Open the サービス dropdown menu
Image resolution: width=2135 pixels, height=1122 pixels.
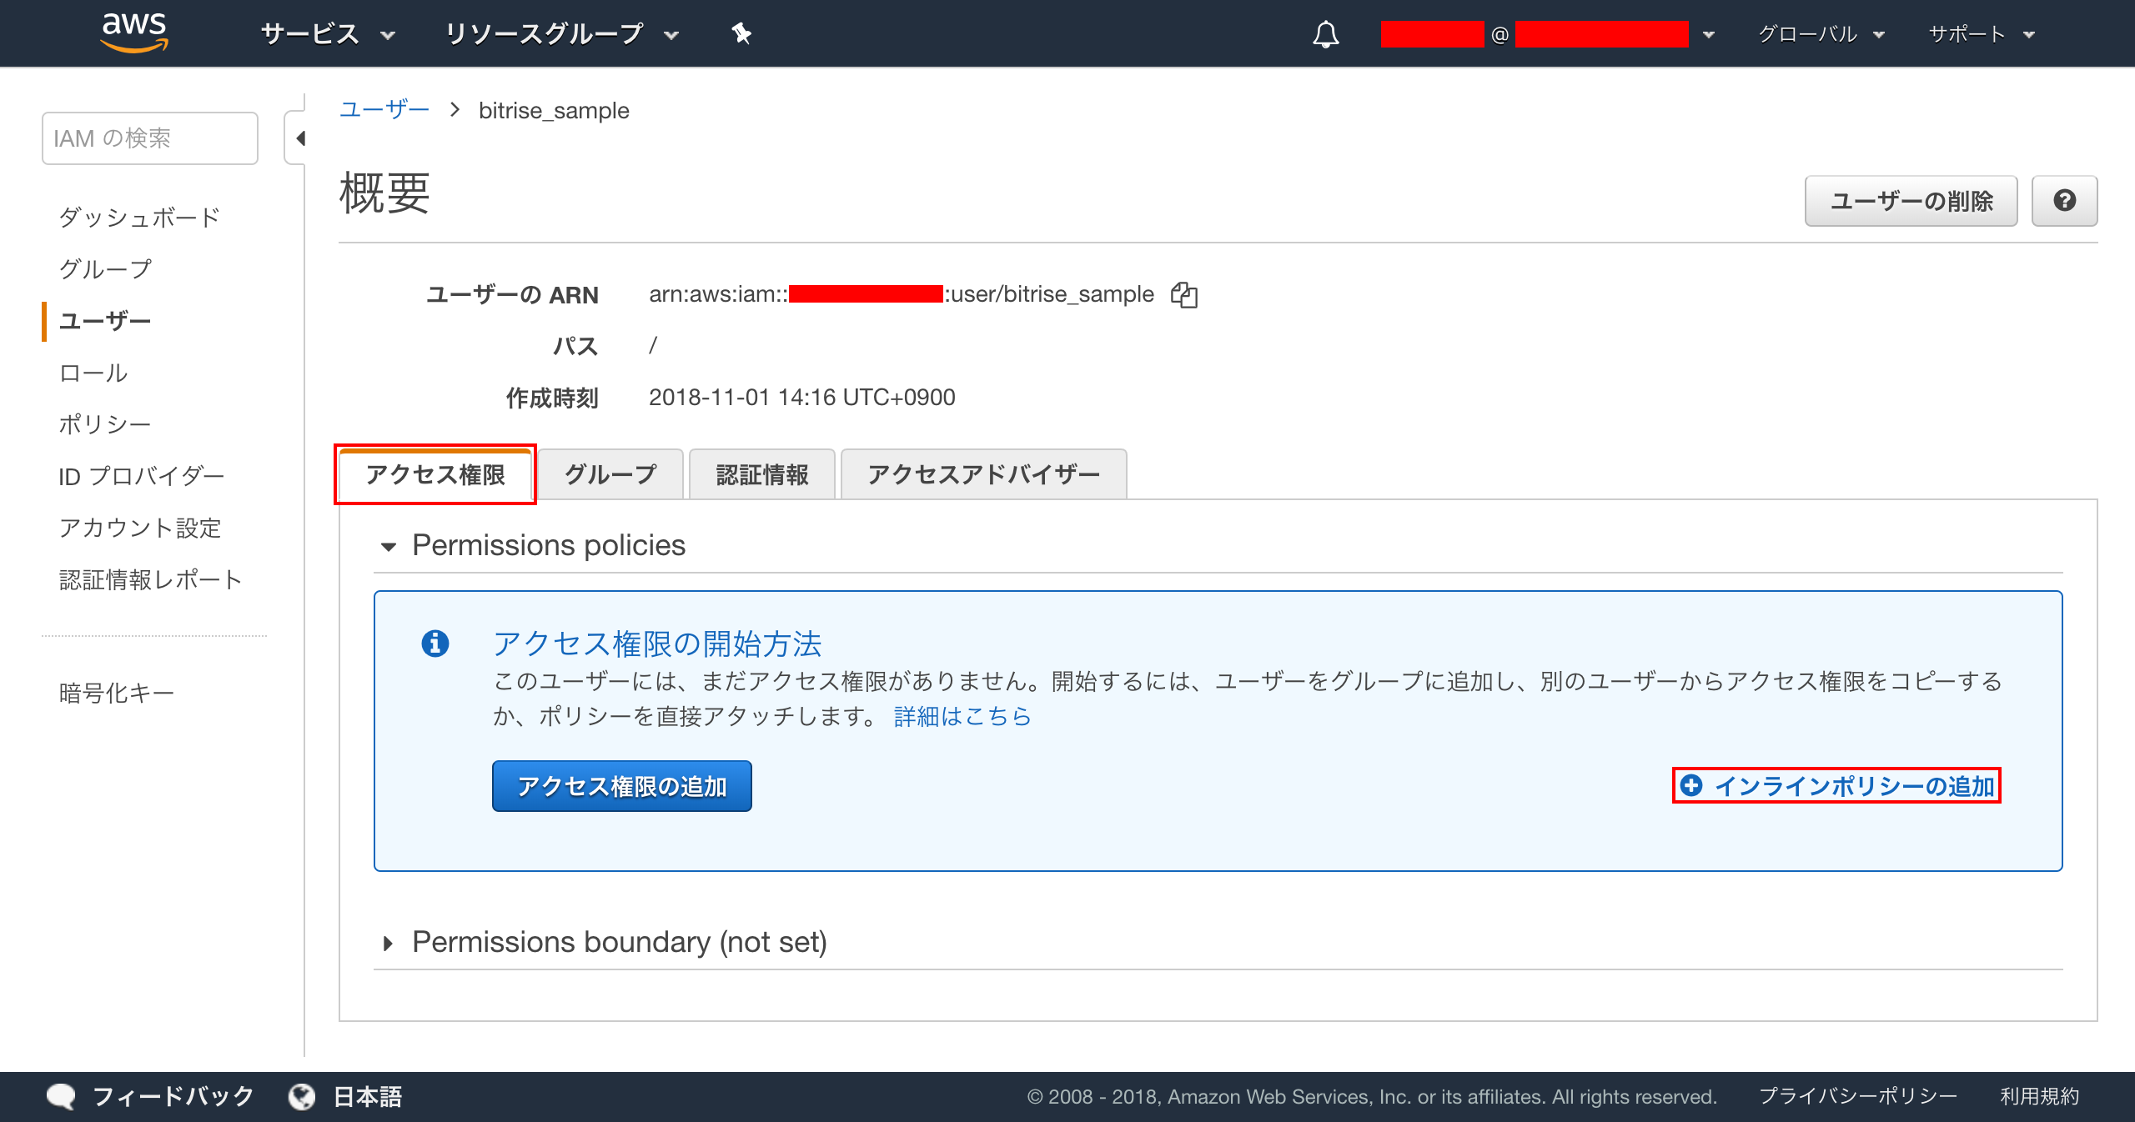tap(327, 34)
